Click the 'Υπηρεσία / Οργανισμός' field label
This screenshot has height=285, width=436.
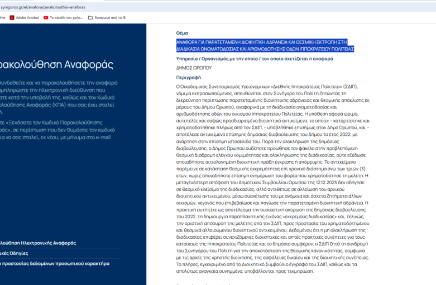point(255,59)
